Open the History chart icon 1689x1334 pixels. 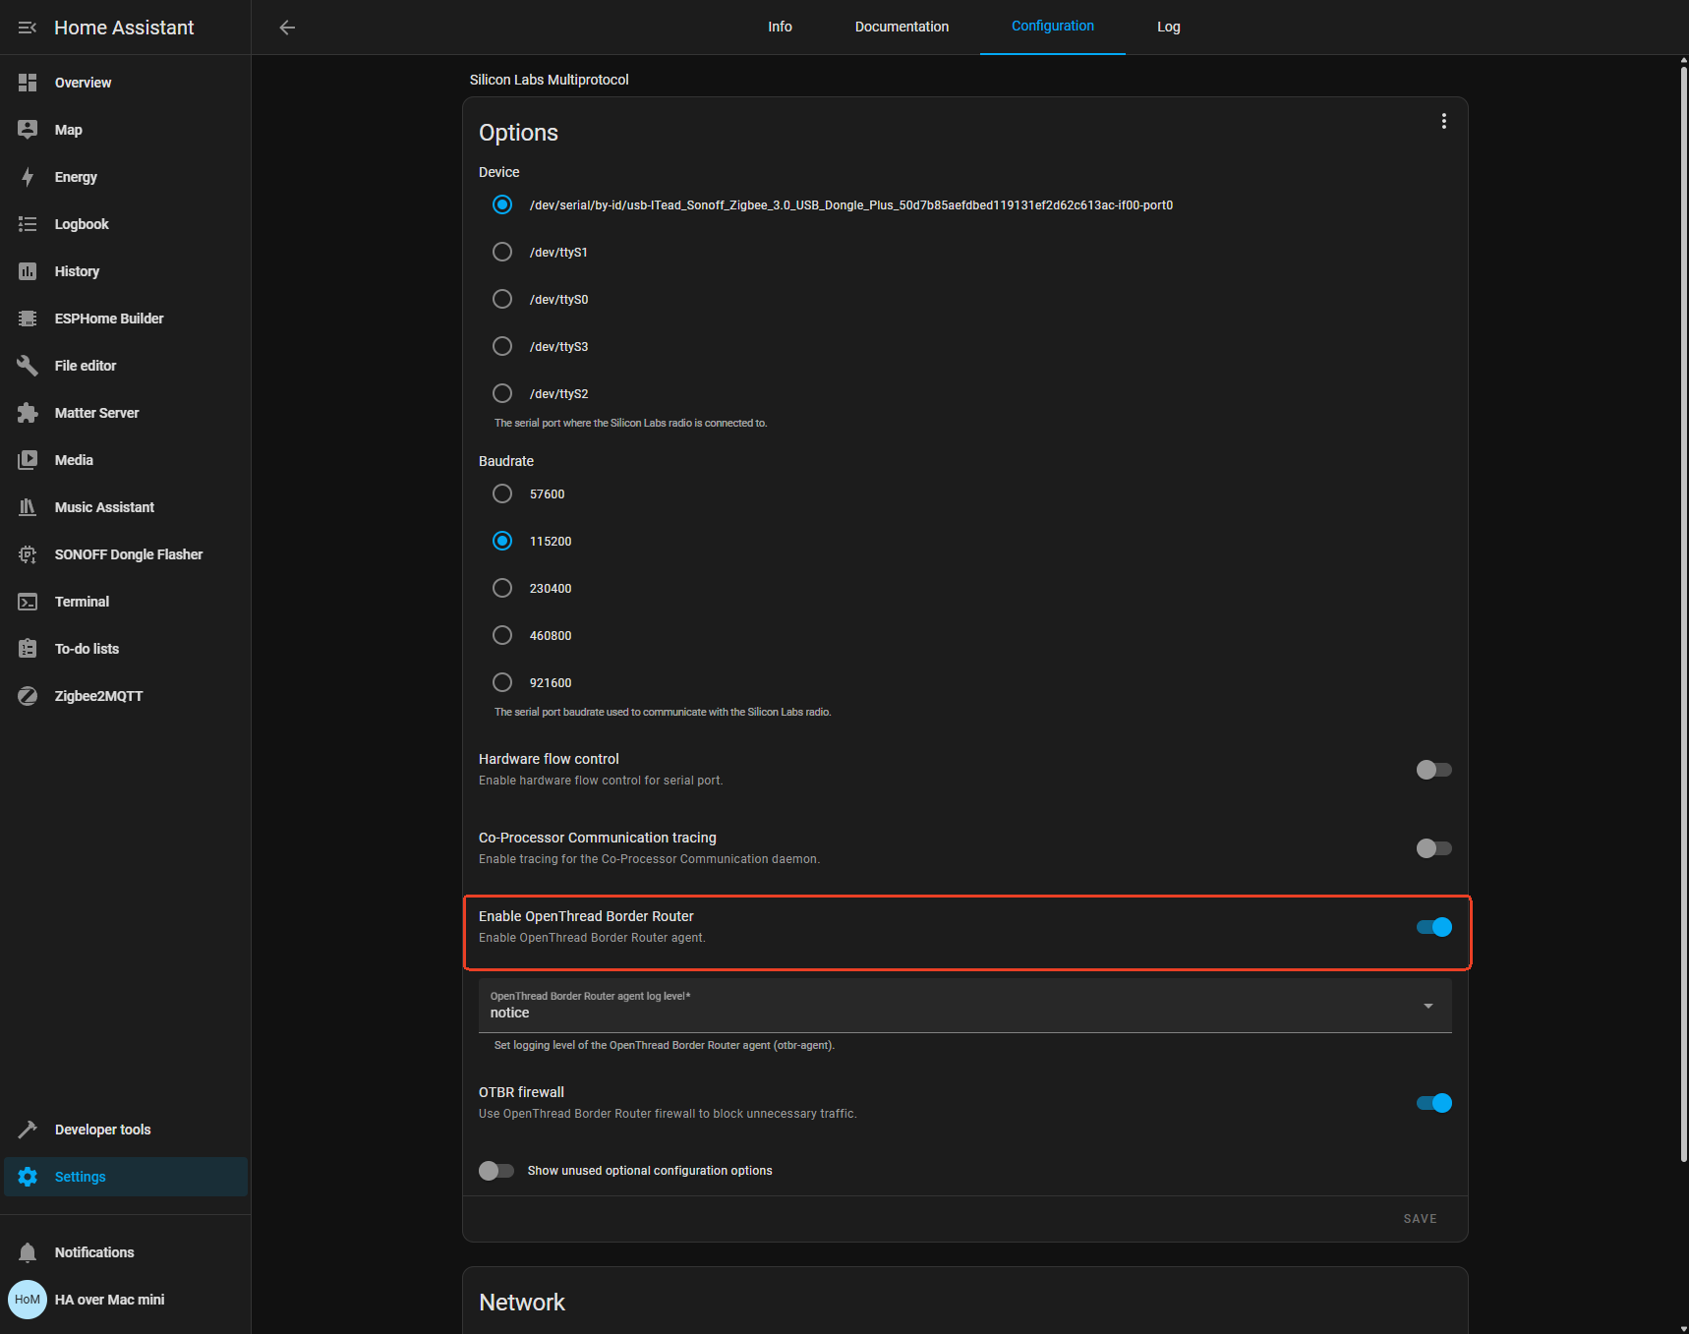point(28,271)
